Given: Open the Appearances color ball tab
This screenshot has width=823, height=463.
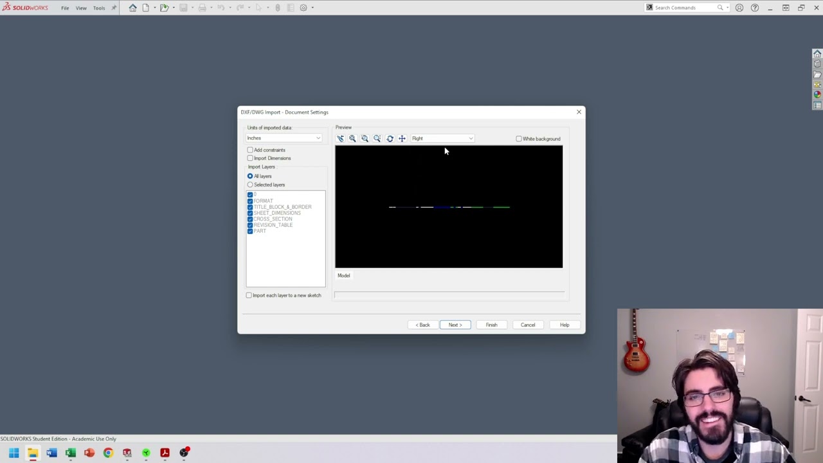Looking at the screenshot, I should (817, 95).
